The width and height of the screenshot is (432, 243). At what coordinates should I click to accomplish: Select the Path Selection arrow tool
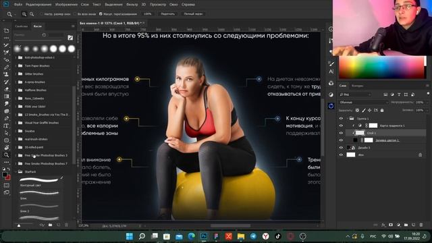[6, 133]
